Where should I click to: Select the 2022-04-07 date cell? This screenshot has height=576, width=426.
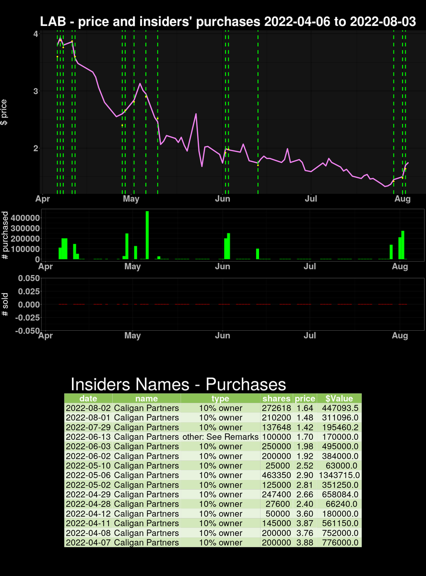(x=88, y=542)
